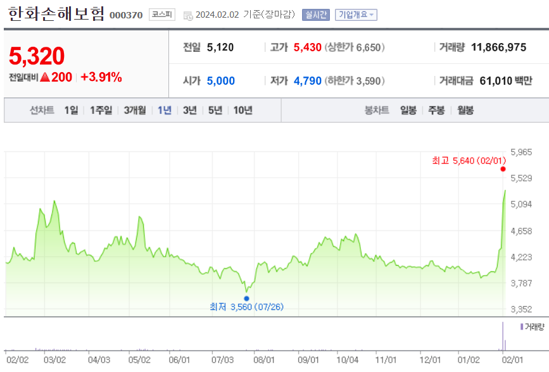Click the 선차트 label

[42, 110]
